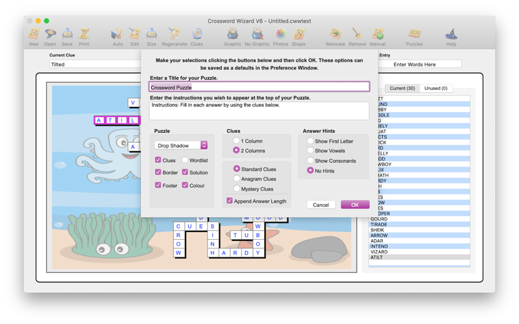Choose the Edit toolbar icon
This screenshot has width=519, height=324.
coord(135,34)
